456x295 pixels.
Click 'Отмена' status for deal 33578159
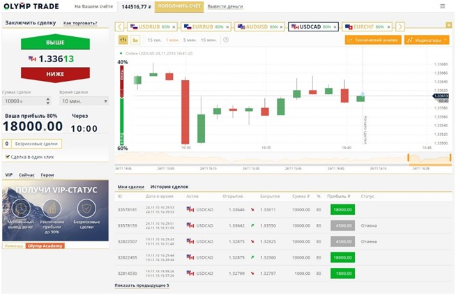tap(369, 226)
